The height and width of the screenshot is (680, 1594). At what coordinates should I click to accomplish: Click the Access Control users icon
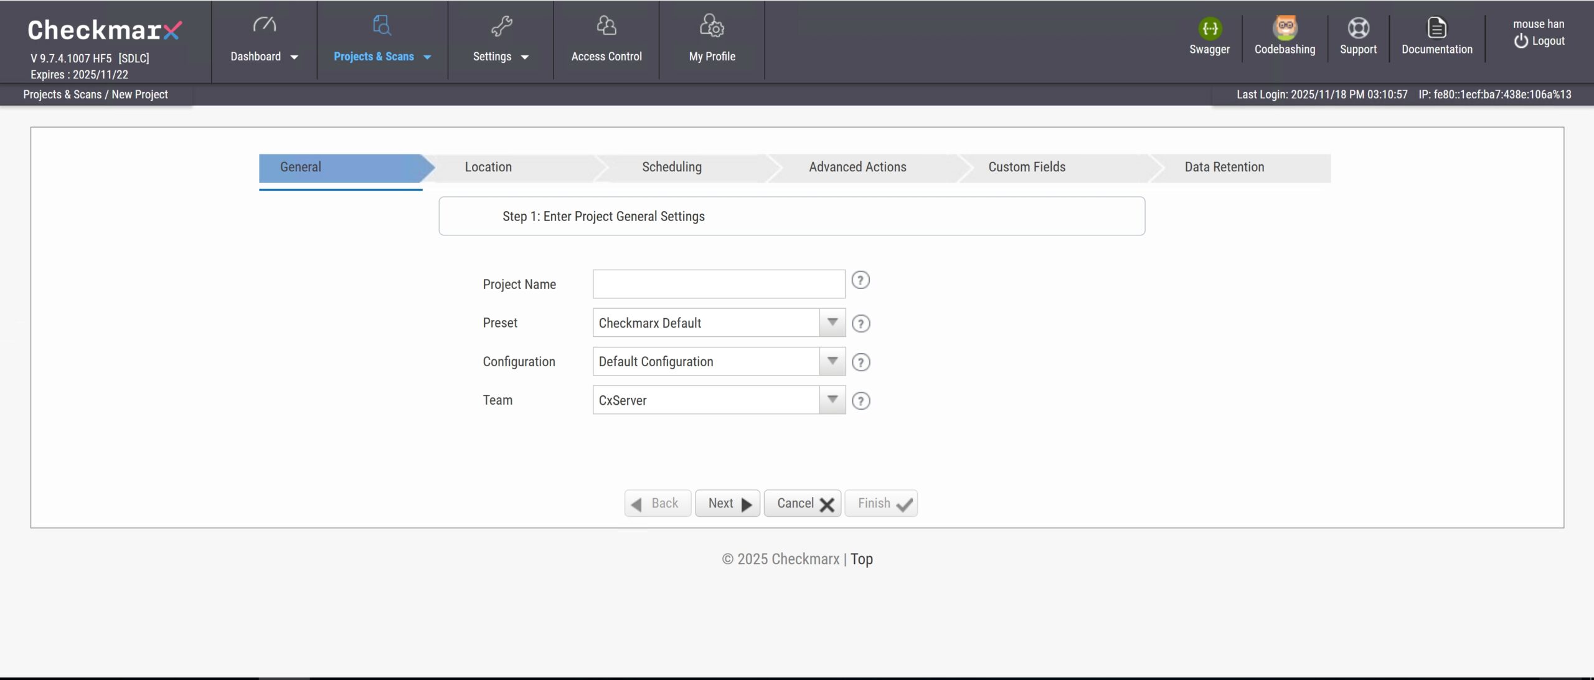(x=606, y=26)
